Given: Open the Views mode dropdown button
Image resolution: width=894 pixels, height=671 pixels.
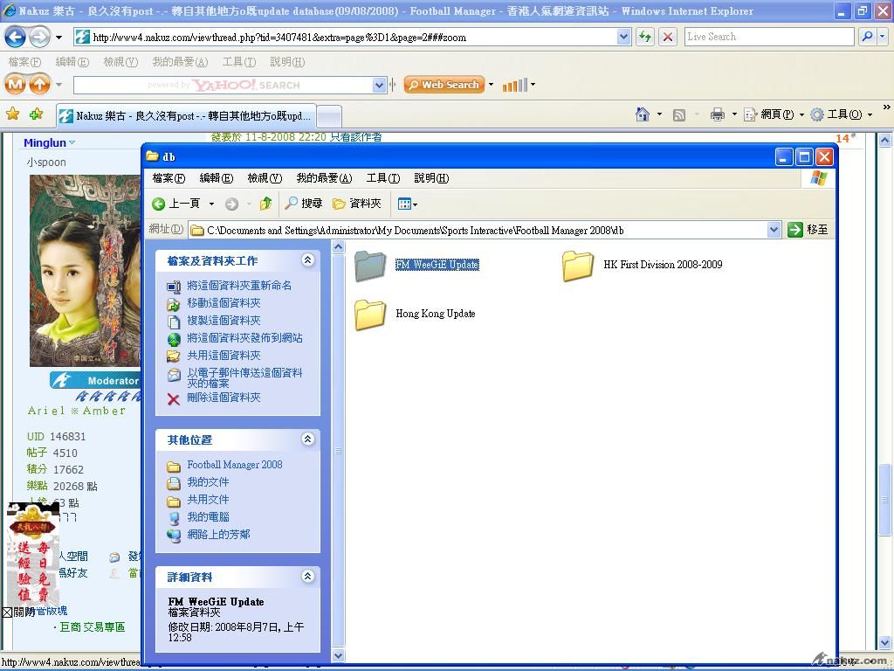Looking at the screenshot, I should pos(407,204).
